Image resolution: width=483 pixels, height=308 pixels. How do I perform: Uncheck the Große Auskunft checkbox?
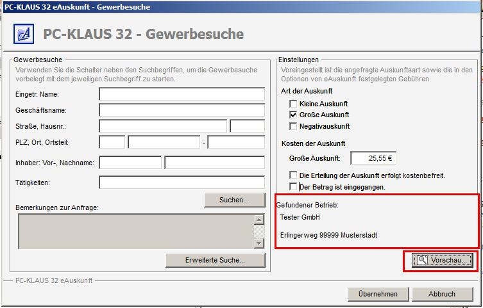294,115
